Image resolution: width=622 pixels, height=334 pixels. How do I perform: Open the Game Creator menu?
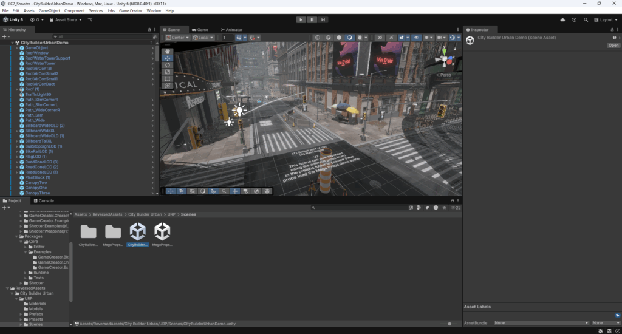coord(131,10)
